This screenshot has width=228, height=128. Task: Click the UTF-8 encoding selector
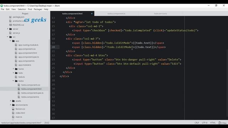[204, 123]
